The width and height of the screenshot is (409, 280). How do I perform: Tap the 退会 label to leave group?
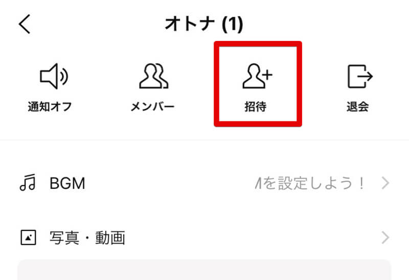357,106
